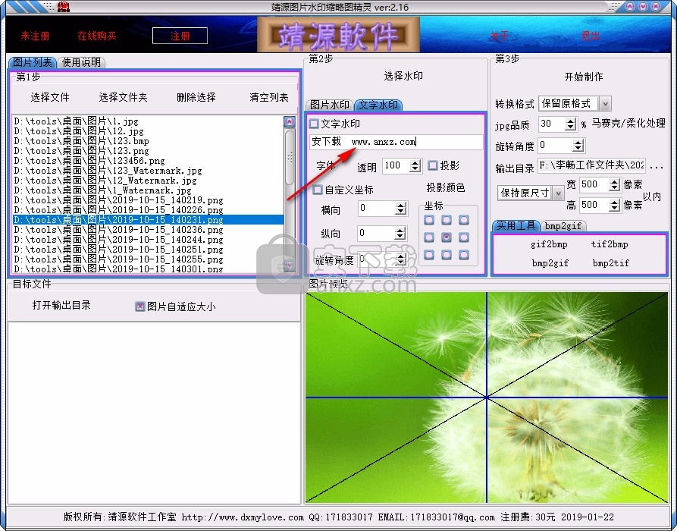Adjust the 高 height stepper
Viewport: 677px width, 531px height.
[614, 206]
